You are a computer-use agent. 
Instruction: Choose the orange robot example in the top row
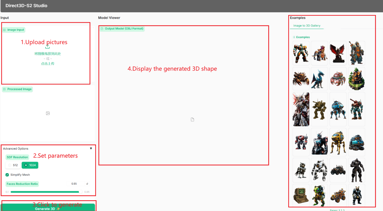[x=301, y=53]
